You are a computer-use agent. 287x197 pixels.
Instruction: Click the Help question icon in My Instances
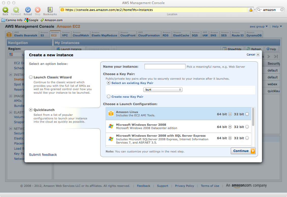(x=268, y=49)
